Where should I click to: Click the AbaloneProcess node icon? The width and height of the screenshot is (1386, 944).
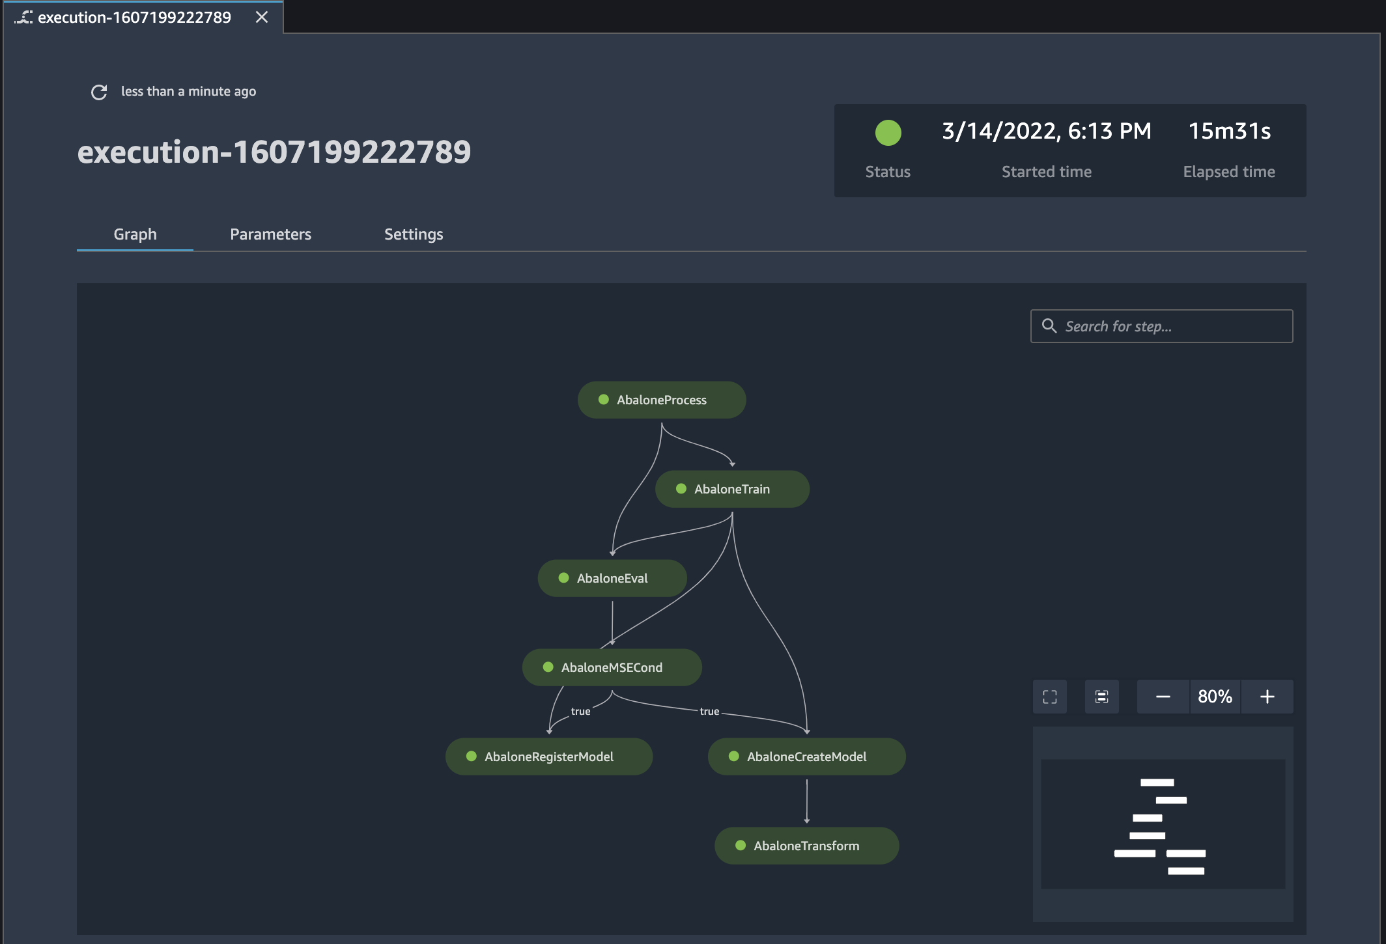(602, 399)
